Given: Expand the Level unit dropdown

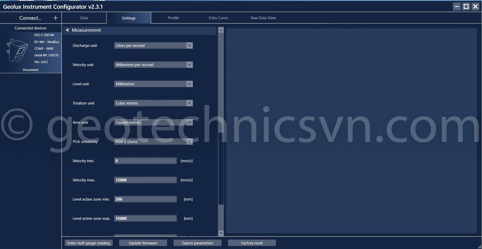Looking at the screenshot, I should (x=189, y=84).
